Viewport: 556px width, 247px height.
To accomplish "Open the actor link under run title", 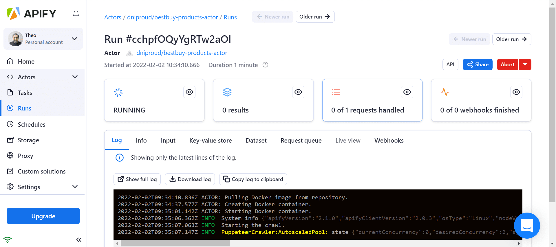I will [x=182, y=53].
